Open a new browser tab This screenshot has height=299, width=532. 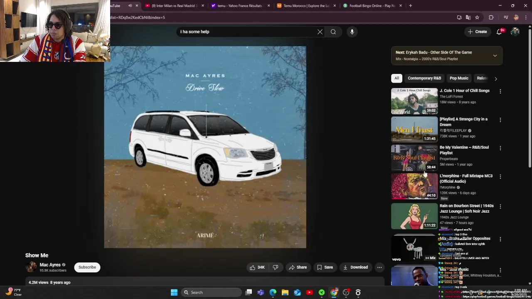[410, 6]
